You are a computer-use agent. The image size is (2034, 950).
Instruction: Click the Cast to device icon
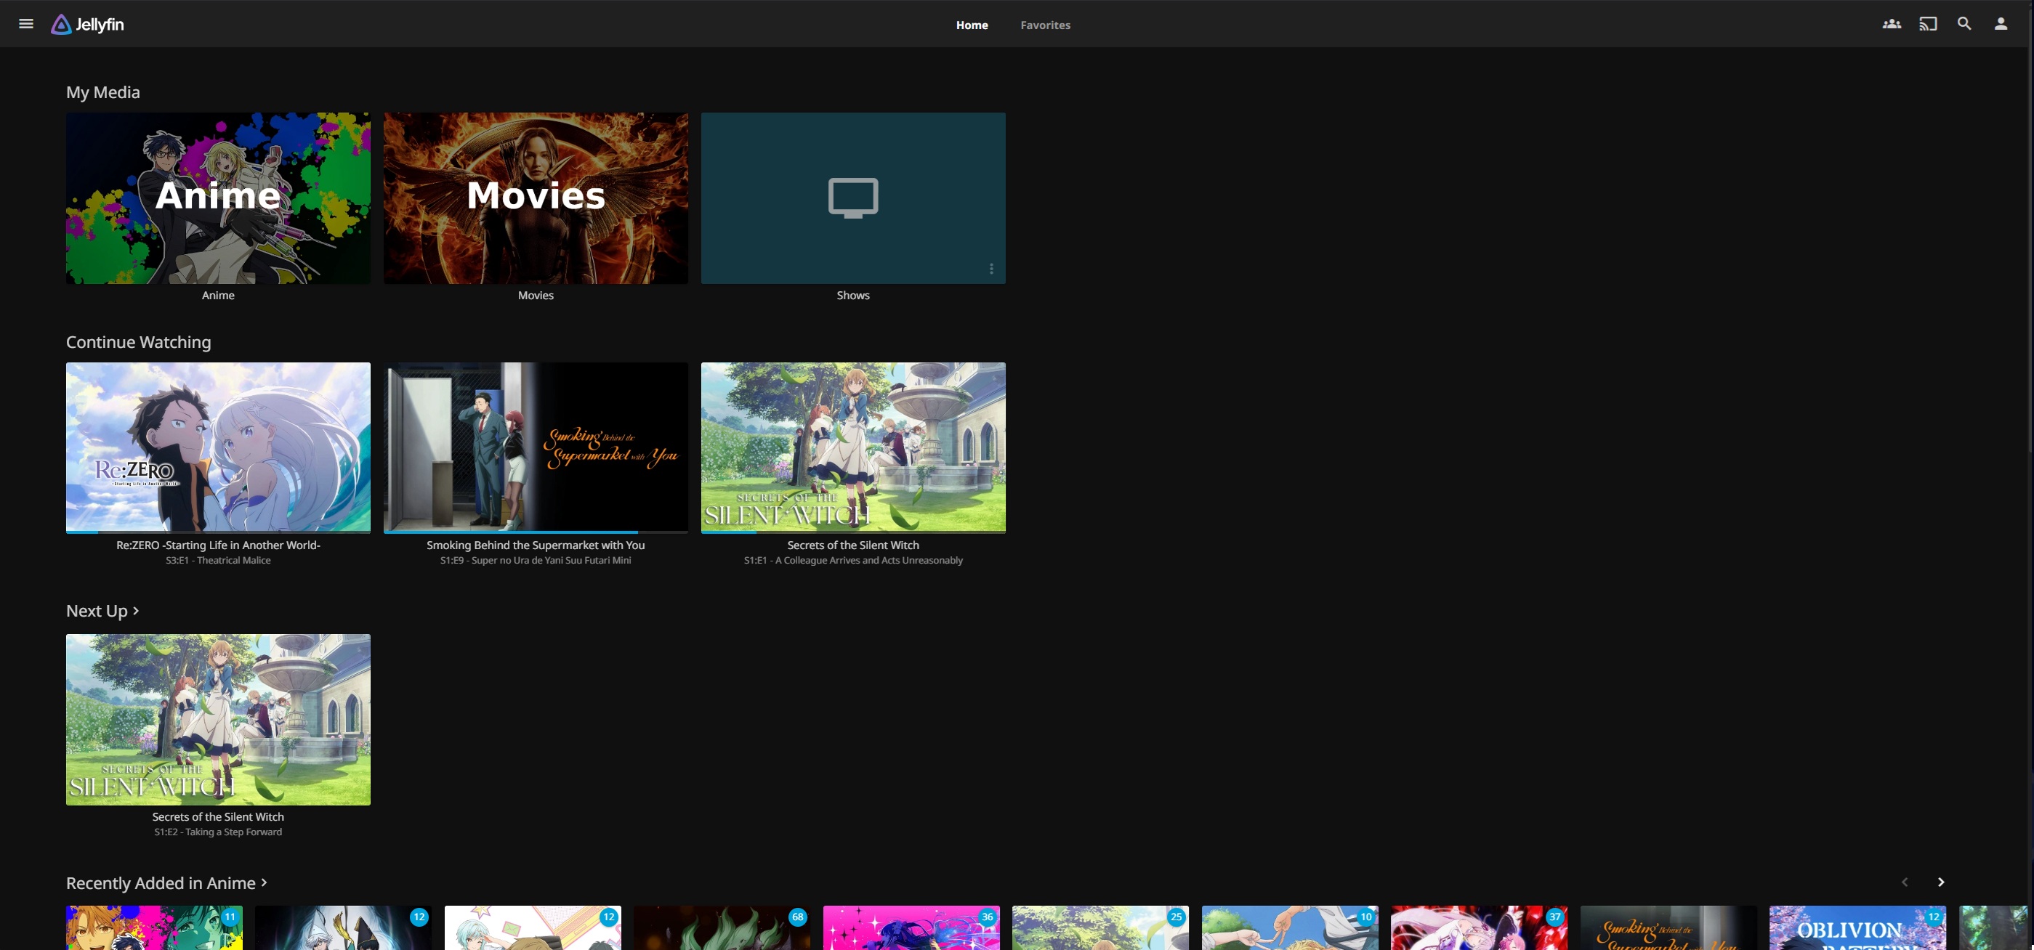(x=1927, y=24)
